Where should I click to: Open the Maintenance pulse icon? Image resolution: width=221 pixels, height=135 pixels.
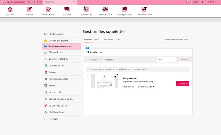pyautogui.click(x=105, y=9)
